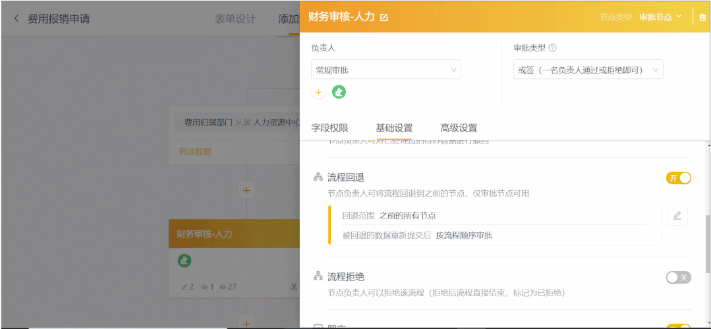Go back using arrow beside 费用报销申请
Image resolution: width=711 pixels, height=329 pixels.
pos(16,18)
